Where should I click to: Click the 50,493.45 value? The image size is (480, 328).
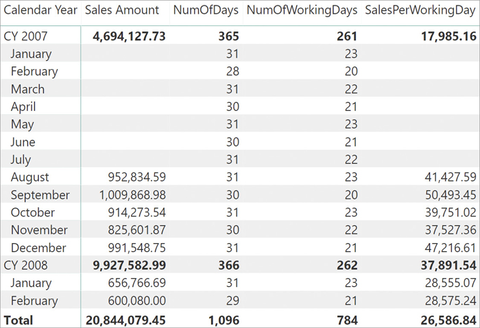pos(451,195)
